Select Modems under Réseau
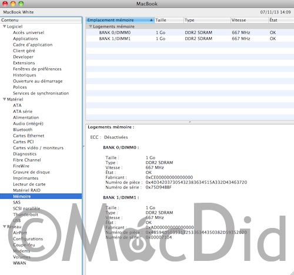 (22, 251)
